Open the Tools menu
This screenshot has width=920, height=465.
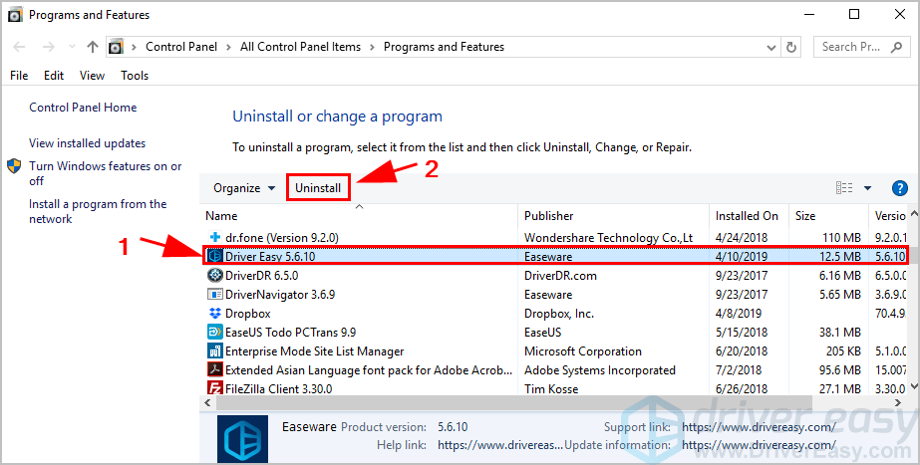(x=135, y=76)
